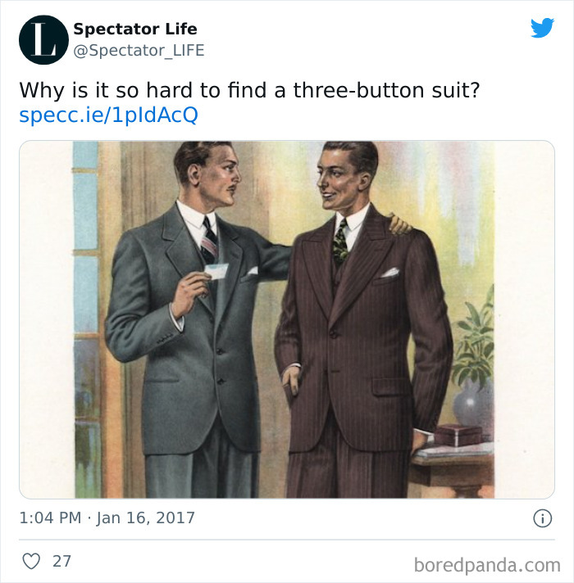The height and width of the screenshot is (583, 574).
Task: Click the Spectator Life display name
Action: 134,29
